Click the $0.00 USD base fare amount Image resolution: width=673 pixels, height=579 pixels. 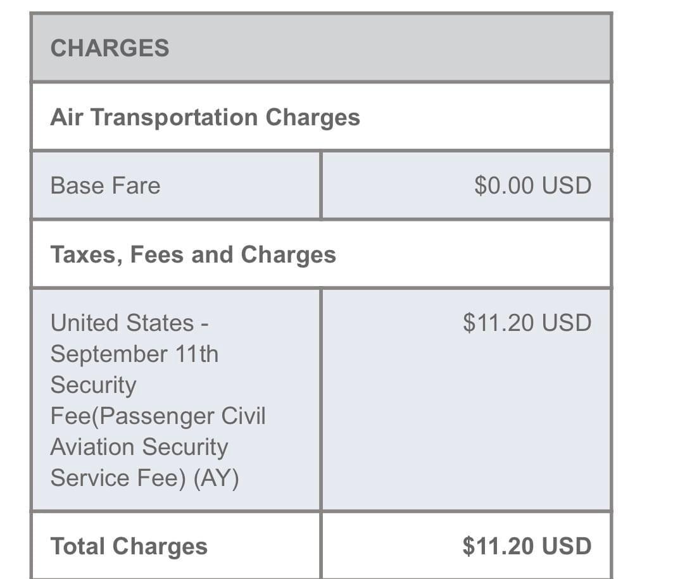[x=532, y=185]
